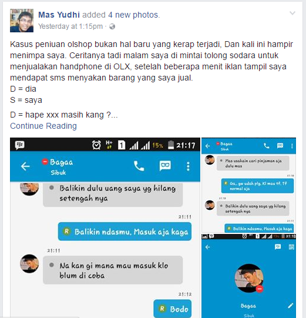Click the BBM notification icon in status bar
Viewport: 306px width, 318px height.
(x=19, y=145)
